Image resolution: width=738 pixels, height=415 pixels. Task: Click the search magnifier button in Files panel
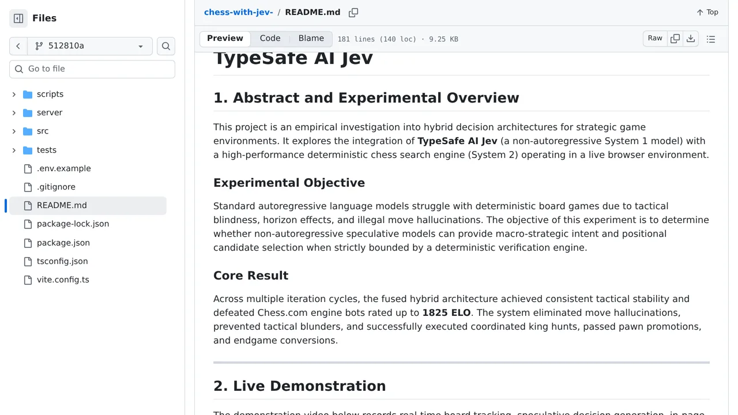pos(166,46)
